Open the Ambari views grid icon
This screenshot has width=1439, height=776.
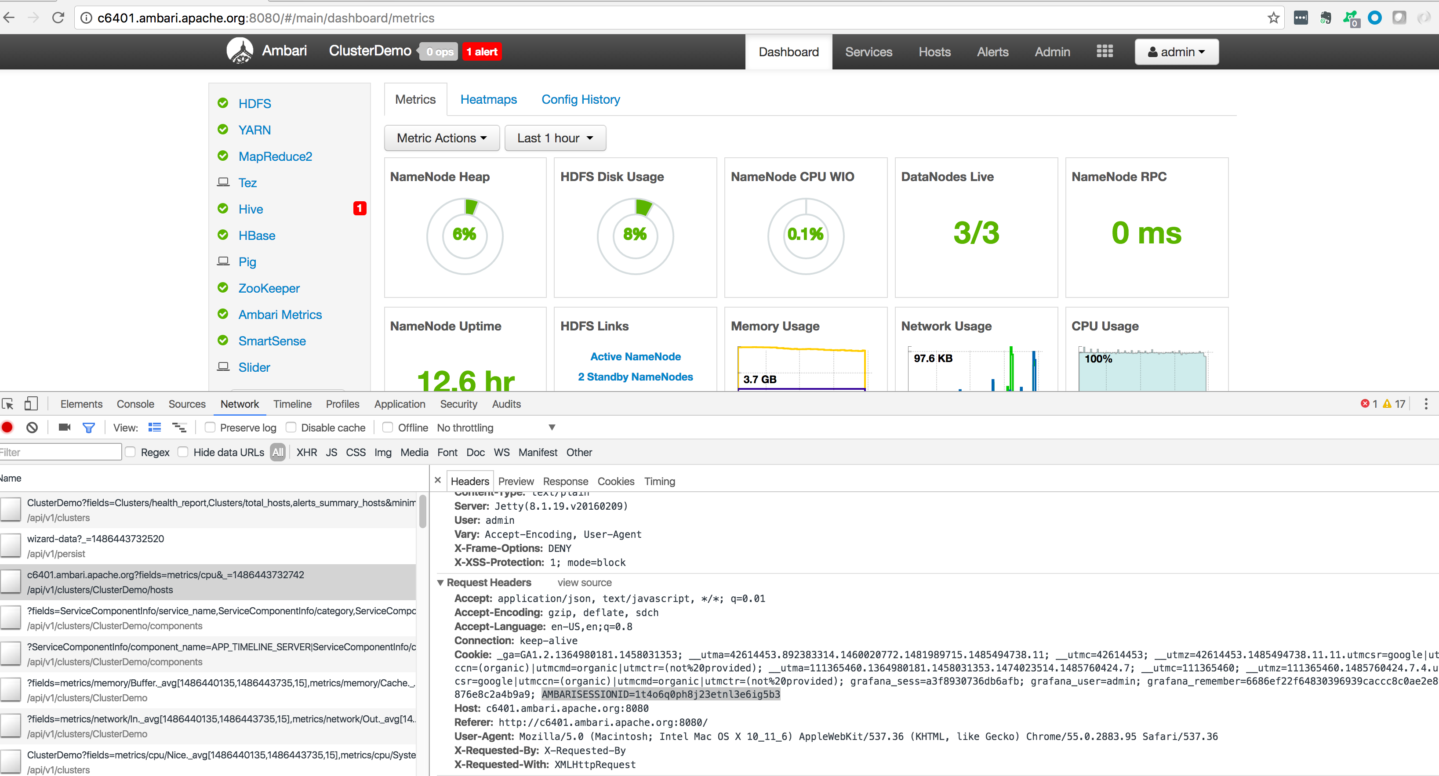[x=1105, y=51]
